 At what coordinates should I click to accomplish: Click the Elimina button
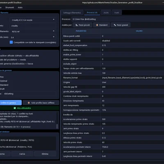45,154
